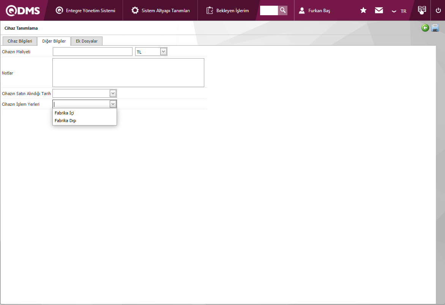Change the TR language selector
Image resolution: width=445 pixels, height=305 pixels.
coord(399,11)
